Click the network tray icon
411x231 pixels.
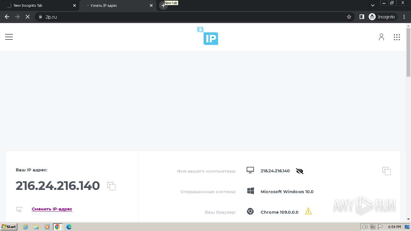point(372,227)
